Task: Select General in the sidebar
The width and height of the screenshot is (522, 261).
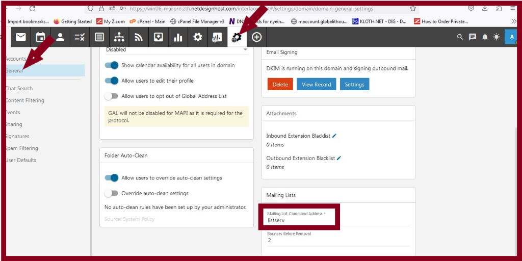Action: [45, 70]
